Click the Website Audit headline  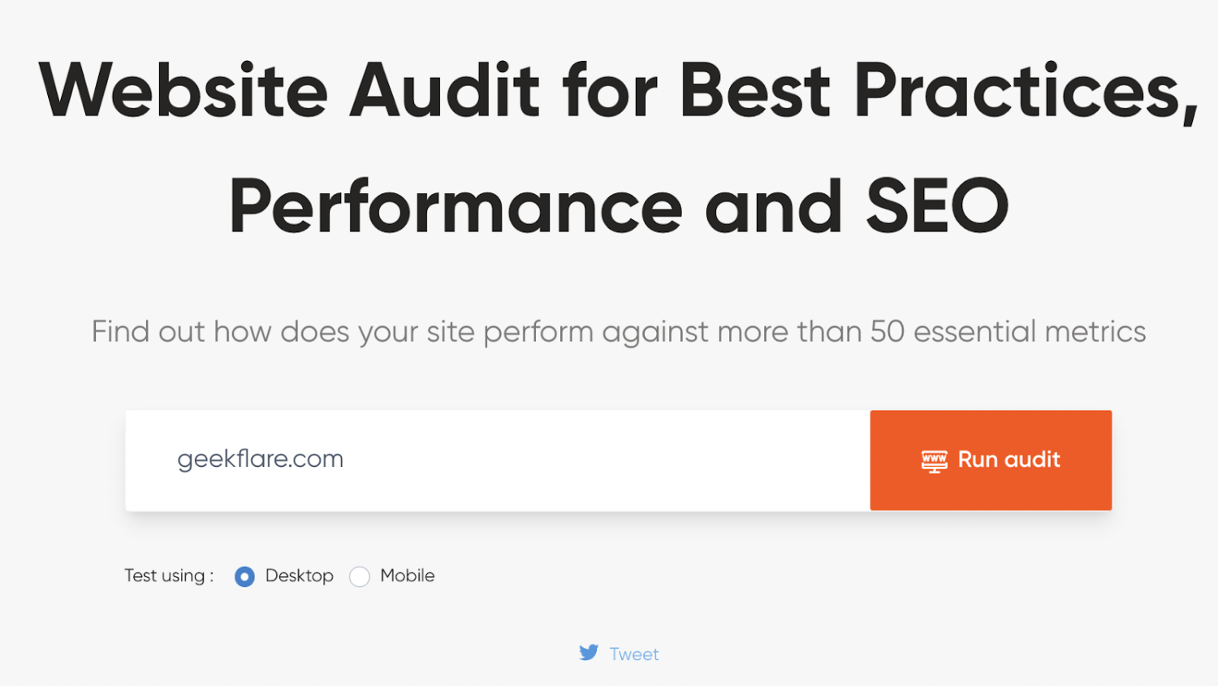pyautogui.click(x=617, y=89)
